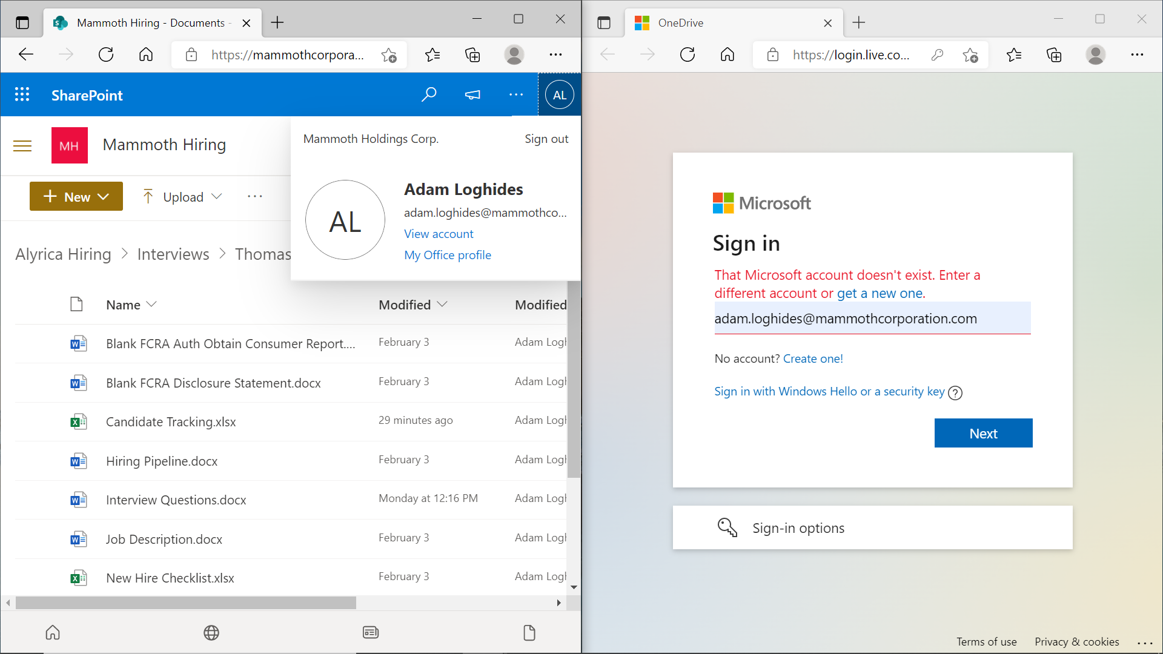The image size is (1163, 654).
Task: Open the Modified column sort dropdown
Action: [x=442, y=305]
